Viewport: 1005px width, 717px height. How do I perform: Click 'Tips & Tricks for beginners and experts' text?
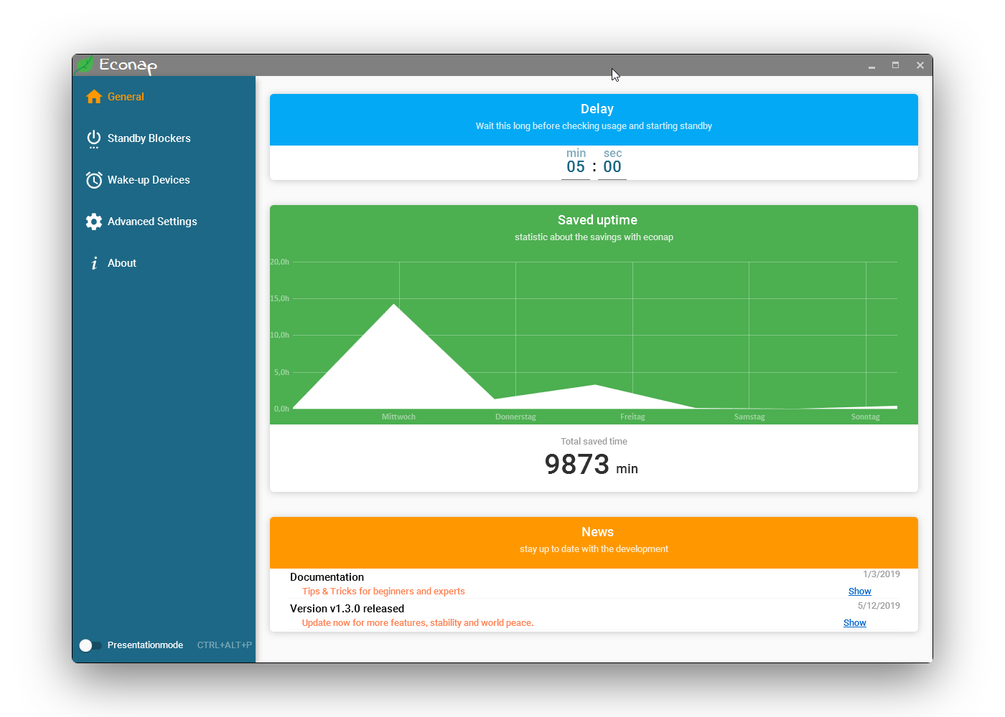pyautogui.click(x=383, y=592)
